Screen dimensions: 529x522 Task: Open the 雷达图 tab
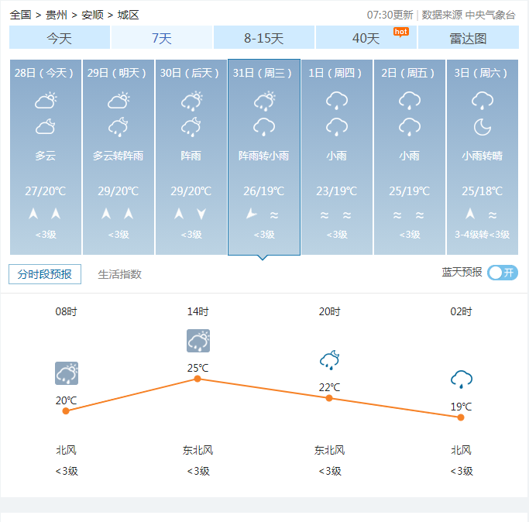point(469,38)
